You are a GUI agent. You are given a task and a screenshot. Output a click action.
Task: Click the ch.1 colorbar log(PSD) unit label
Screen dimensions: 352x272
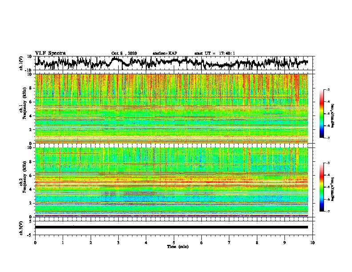pos(333,116)
